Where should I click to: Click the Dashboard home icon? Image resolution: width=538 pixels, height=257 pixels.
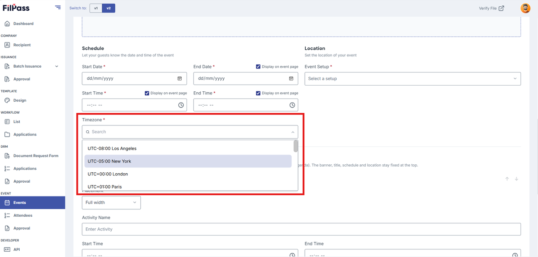(7, 24)
